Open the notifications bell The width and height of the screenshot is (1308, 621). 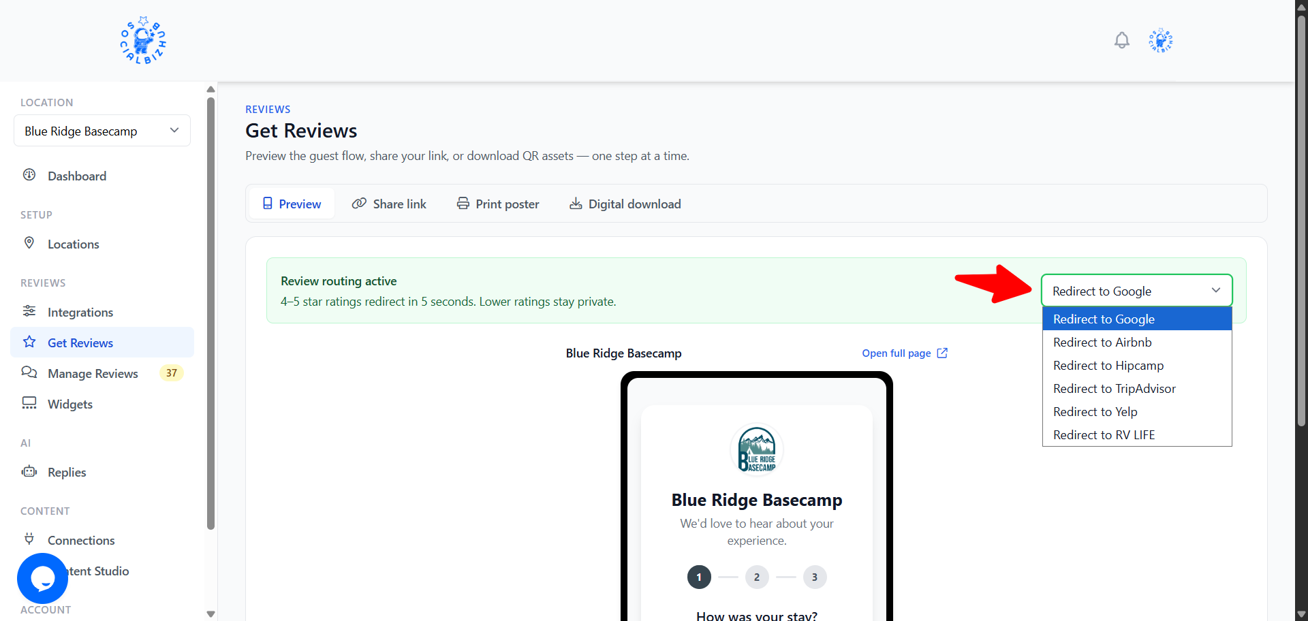1122,40
